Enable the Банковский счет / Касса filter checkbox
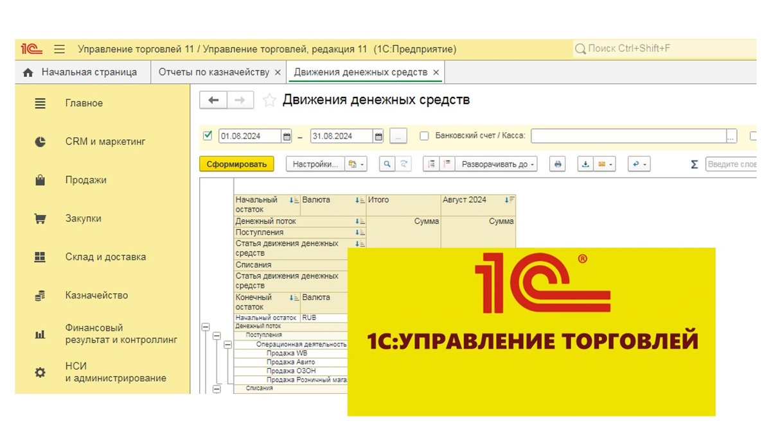 pyautogui.click(x=423, y=135)
